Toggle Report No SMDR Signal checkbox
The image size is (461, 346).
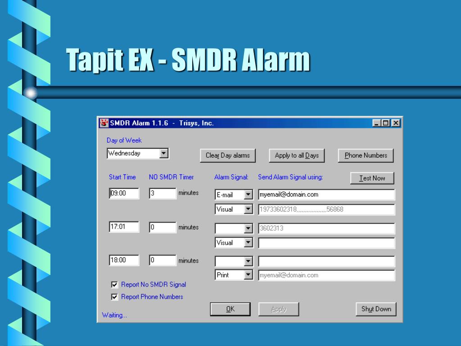click(114, 285)
